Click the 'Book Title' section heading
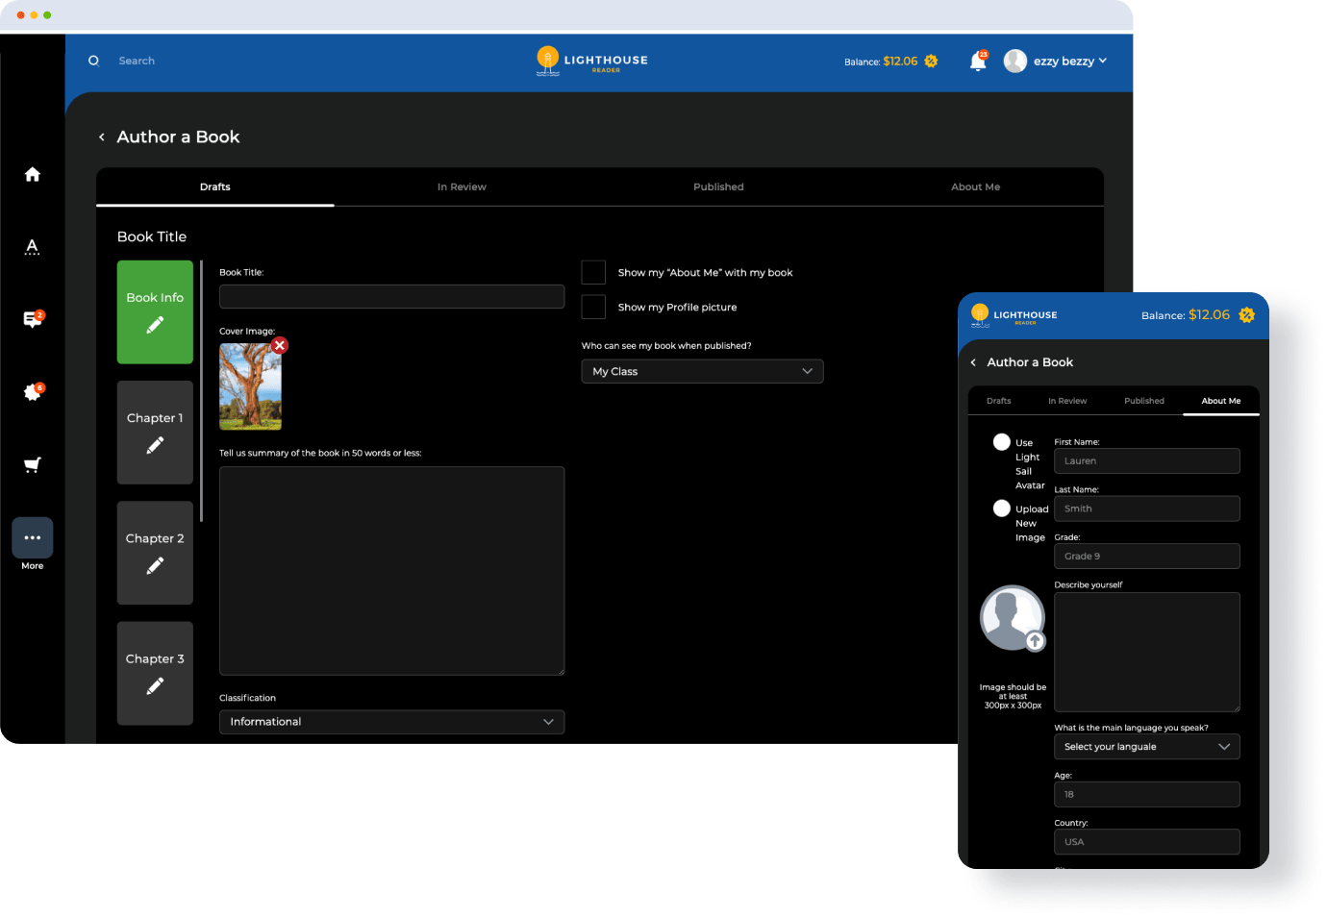1327x918 pixels. pos(152,236)
